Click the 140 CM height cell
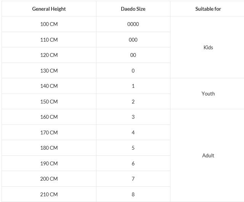Screen dimensions: 244x202 pyautogui.click(x=49, y=86)
